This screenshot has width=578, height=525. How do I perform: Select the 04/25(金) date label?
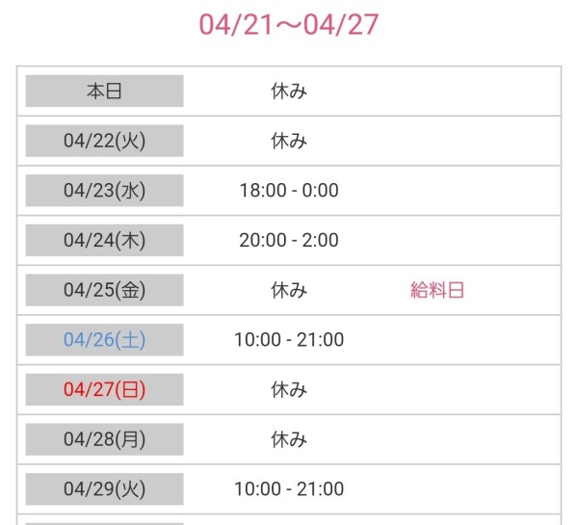(104, 290)
